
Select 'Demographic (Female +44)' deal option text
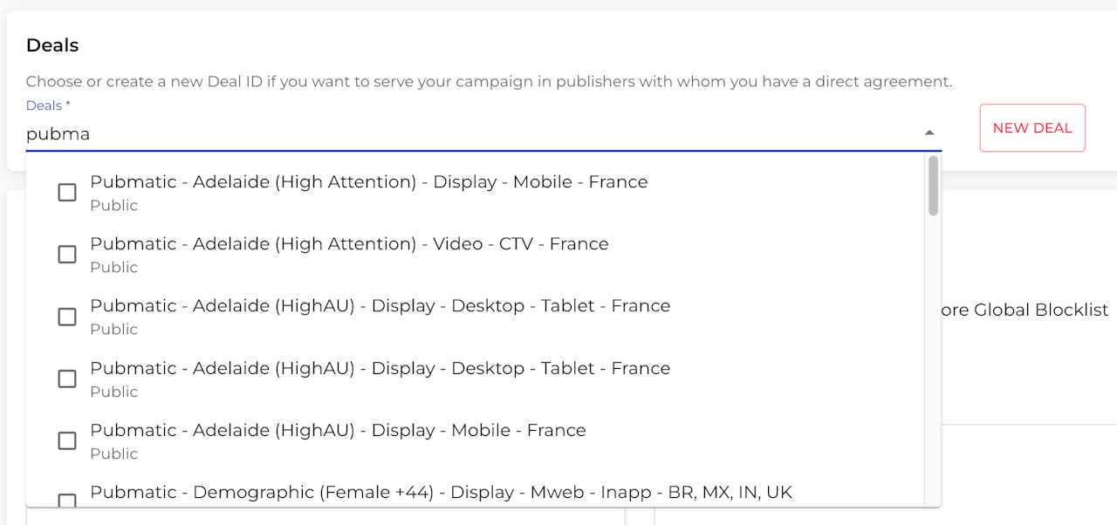click(x=441, y=493)
